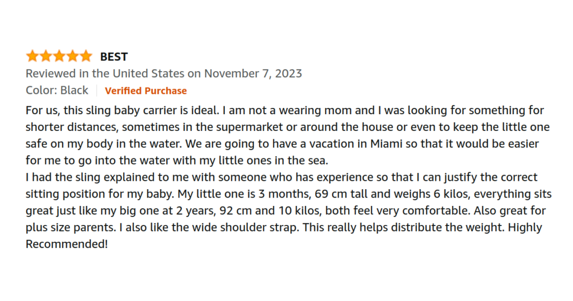Click the fifth rating star
This screenshot has height=301, width=573.
tap(86, 57)
